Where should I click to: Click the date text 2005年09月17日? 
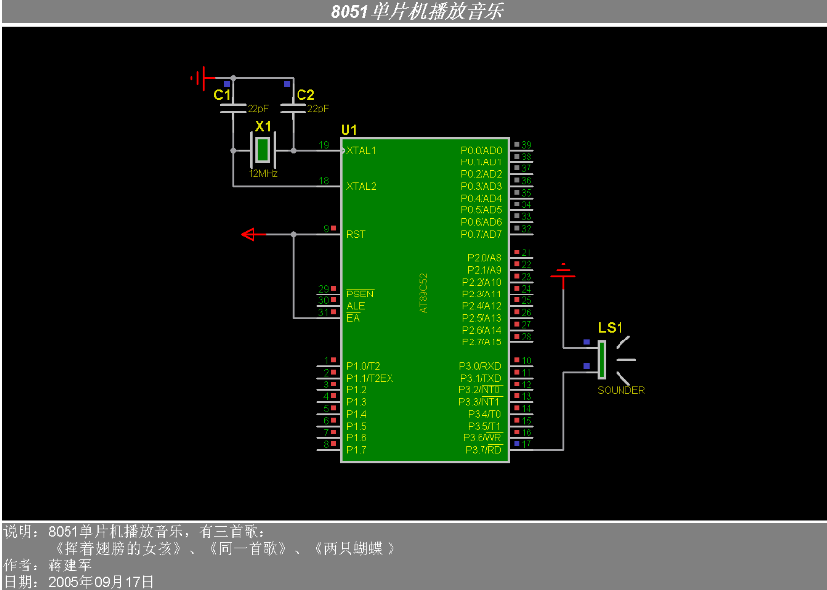[x=101, y=582]
